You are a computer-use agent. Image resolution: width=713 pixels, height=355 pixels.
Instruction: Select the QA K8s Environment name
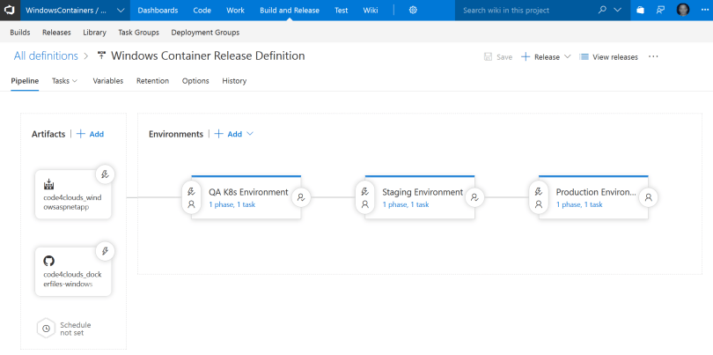(248, 192)
